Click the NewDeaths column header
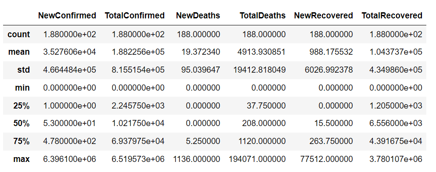This screenshot has height=172, width=436. click(x=198, y=15)
